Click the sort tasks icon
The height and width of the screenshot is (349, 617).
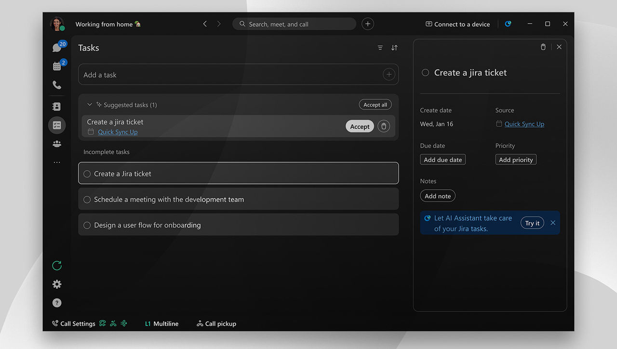(x=394, y=48)
